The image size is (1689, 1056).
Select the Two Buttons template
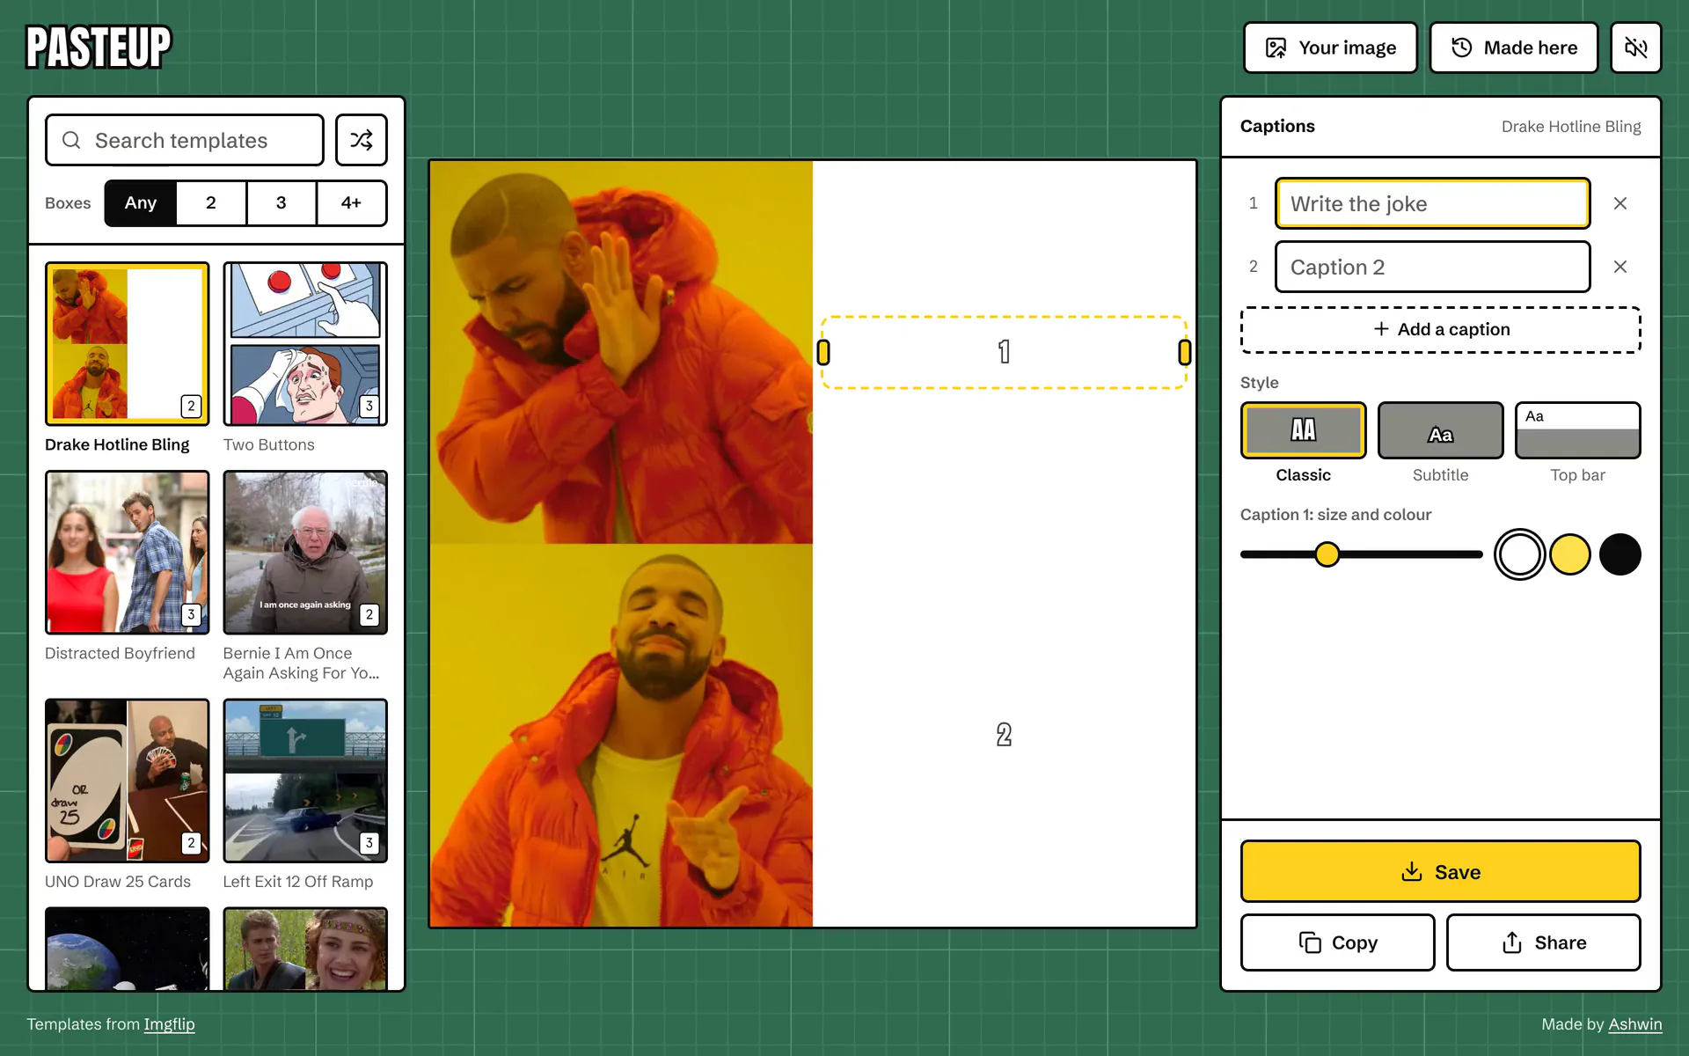coord(305,344)
